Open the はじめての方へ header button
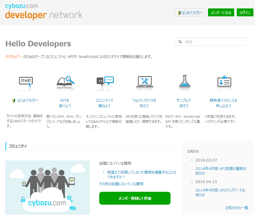 tap(190, 12)
